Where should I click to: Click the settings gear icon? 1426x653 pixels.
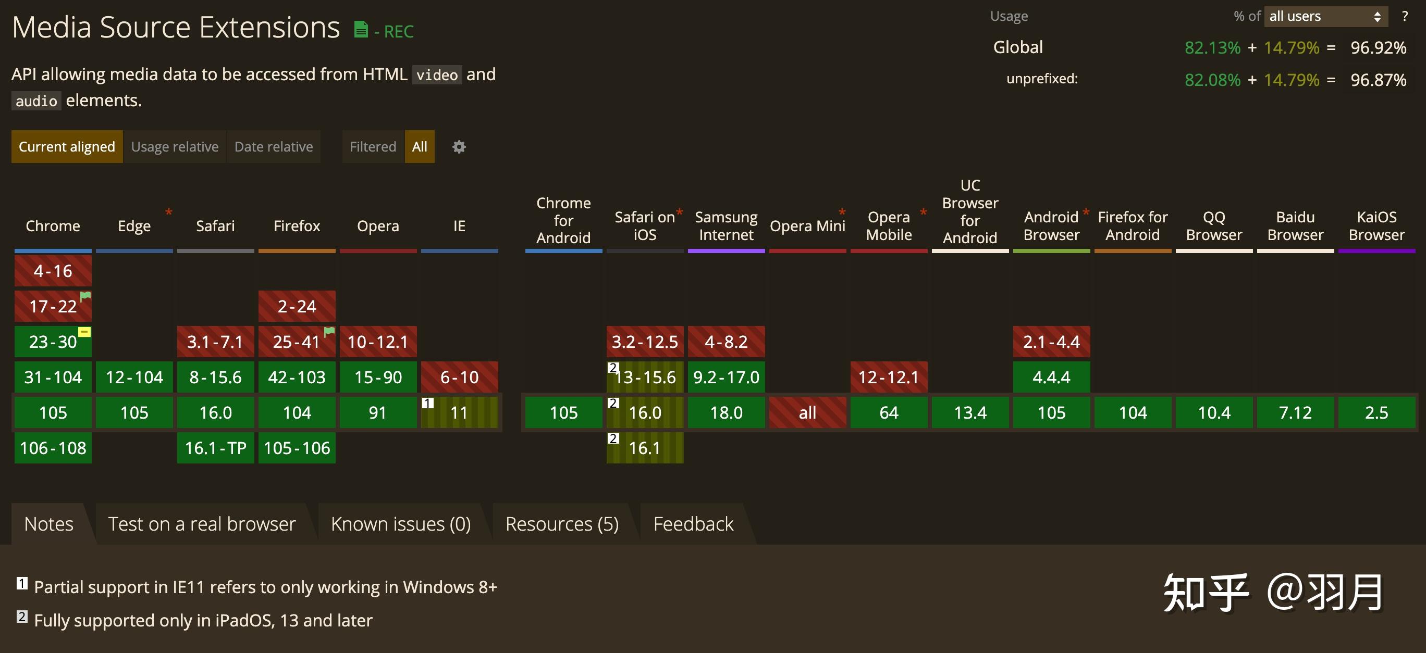(x=459, y=146)
